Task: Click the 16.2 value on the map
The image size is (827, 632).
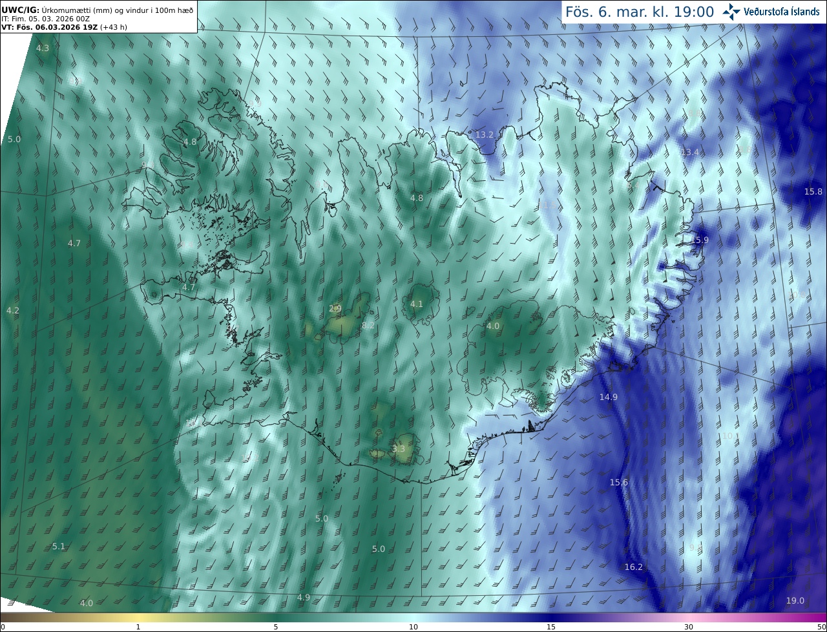Action: click(x=634, y=567)
